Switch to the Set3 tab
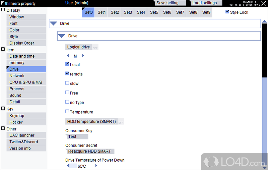This screenshot has width=268, height=170. click(128, 12)
